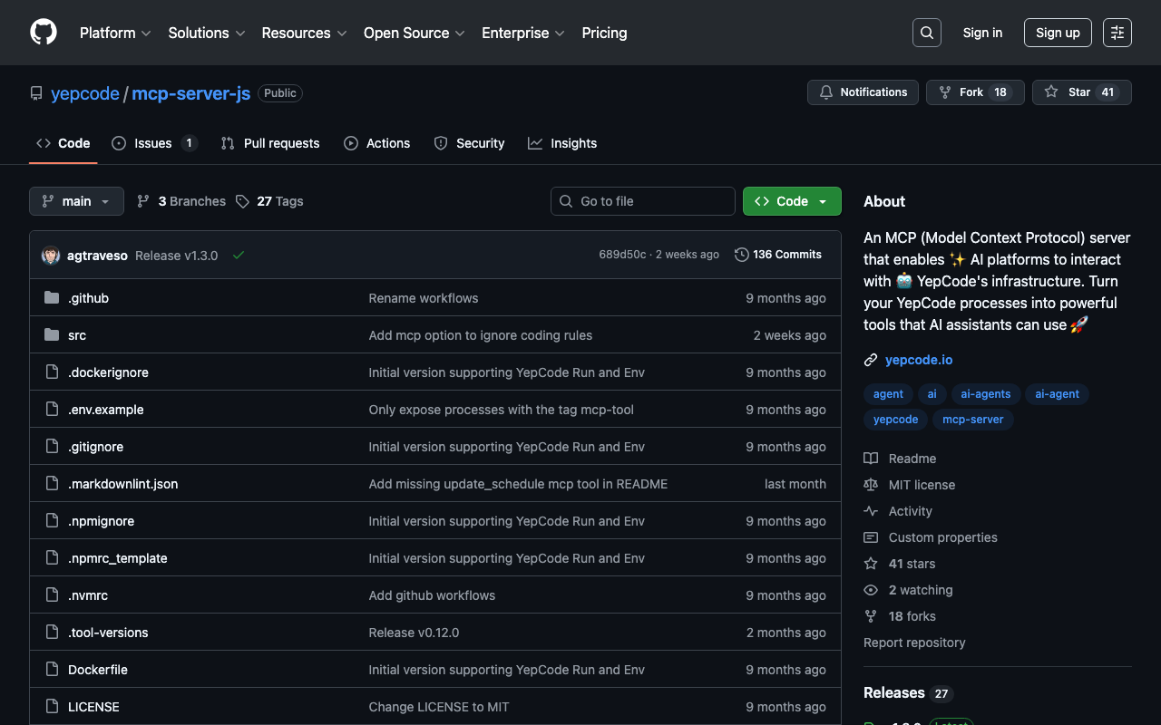Click the search magnifier icon
The image size is (1161, 725).
coord(926,33)
